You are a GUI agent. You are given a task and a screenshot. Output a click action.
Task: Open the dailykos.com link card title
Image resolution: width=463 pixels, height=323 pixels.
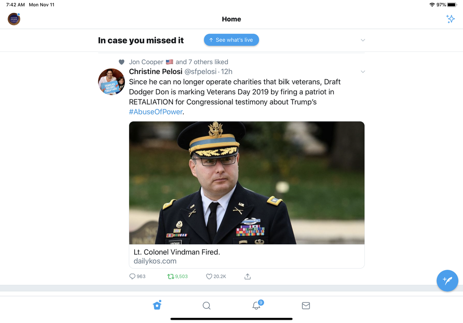(177, 252)
